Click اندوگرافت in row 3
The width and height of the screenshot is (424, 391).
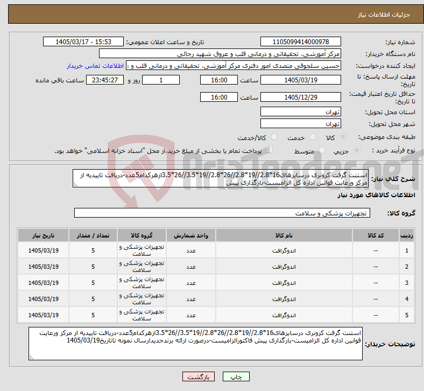tap(284, 283)
